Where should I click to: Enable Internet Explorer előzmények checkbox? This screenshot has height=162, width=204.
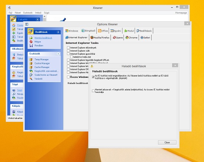68,48
